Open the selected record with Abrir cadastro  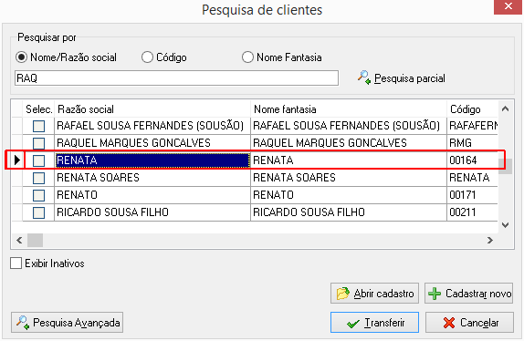(x=374, y=294)
